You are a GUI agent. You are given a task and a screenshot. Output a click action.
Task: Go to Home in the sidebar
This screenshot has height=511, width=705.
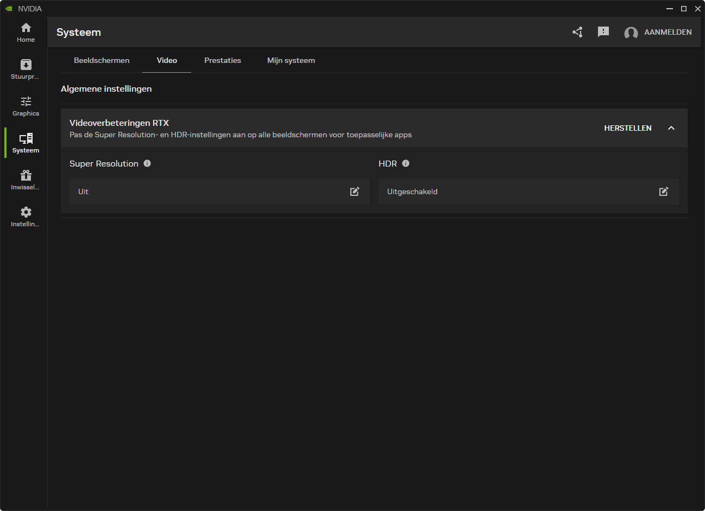pyautogui.click(x=26, y=33)
